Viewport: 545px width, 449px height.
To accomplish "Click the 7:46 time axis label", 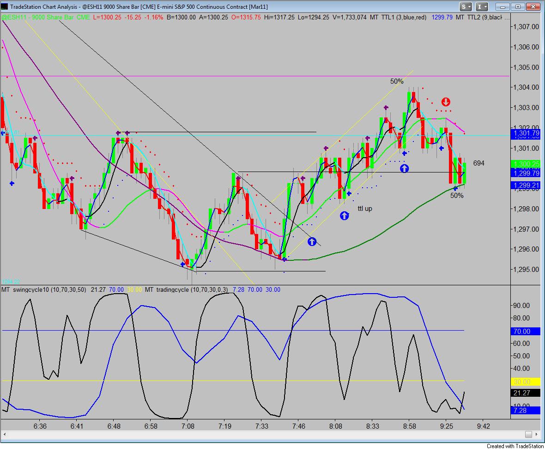I will 298,426.
